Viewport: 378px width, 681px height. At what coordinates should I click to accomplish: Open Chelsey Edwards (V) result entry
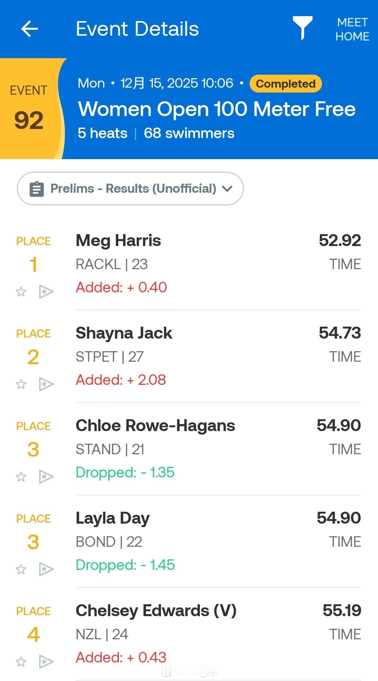coord(156,611)
